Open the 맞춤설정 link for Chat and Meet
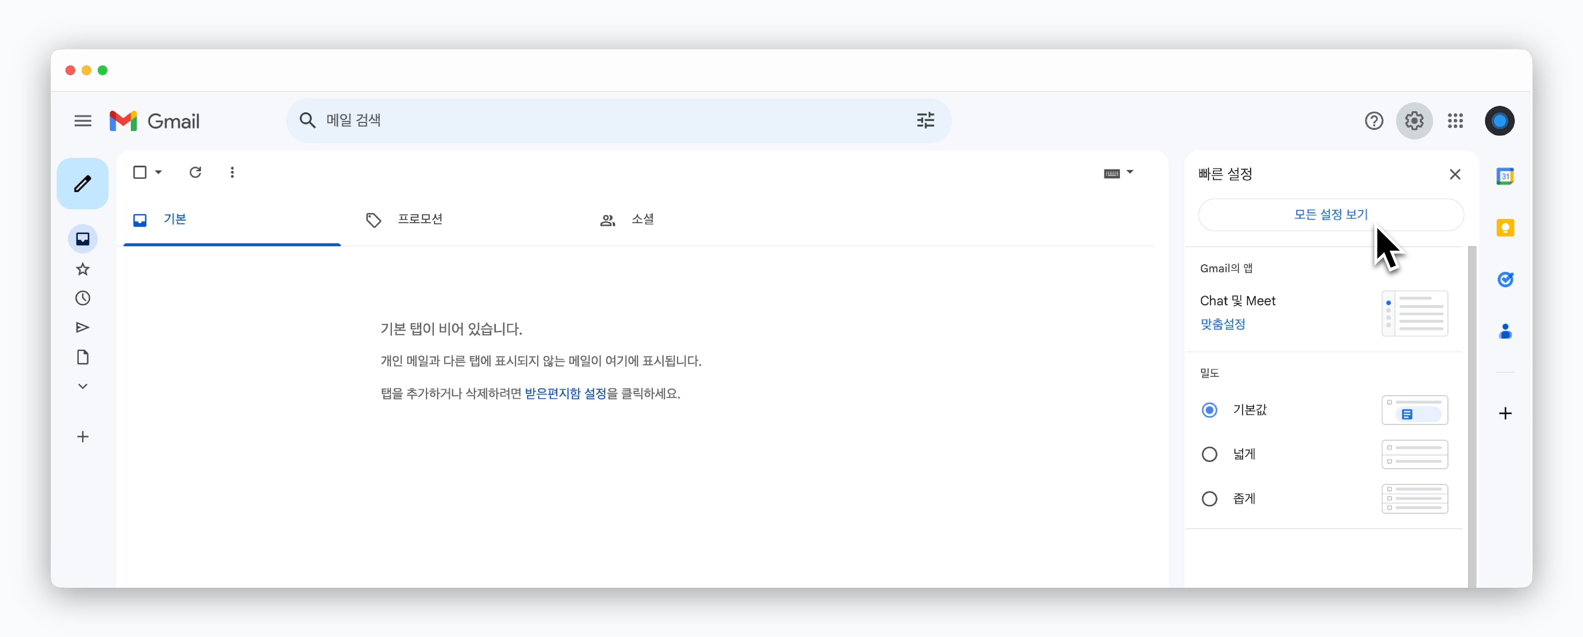The image size is (1583, 637). click(1222, 324)
